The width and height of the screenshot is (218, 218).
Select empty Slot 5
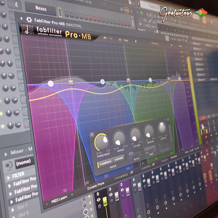(23, 206)
